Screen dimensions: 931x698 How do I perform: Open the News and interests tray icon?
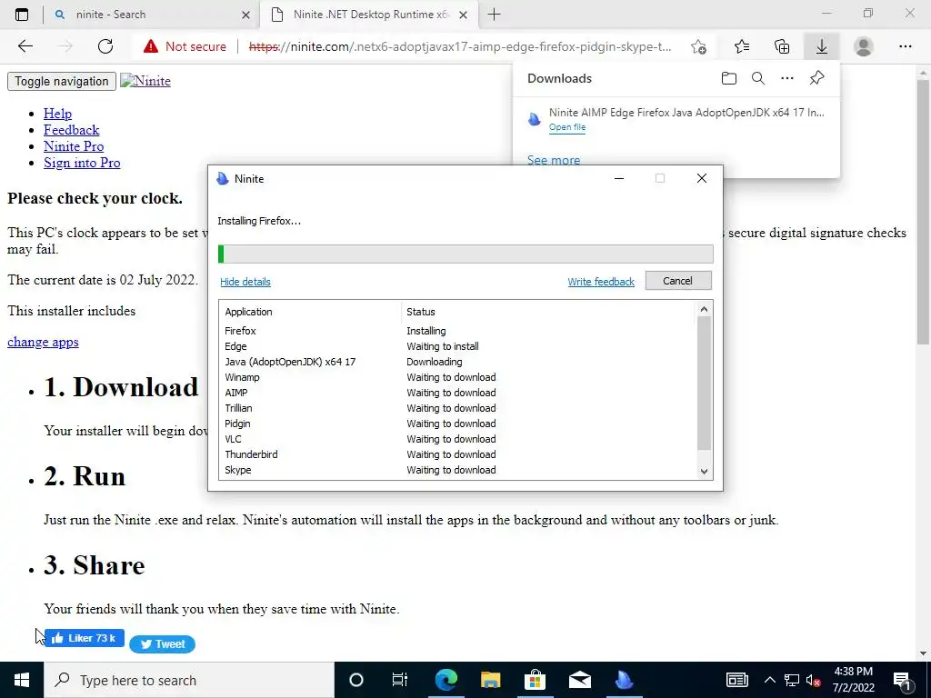click(736, 680)
